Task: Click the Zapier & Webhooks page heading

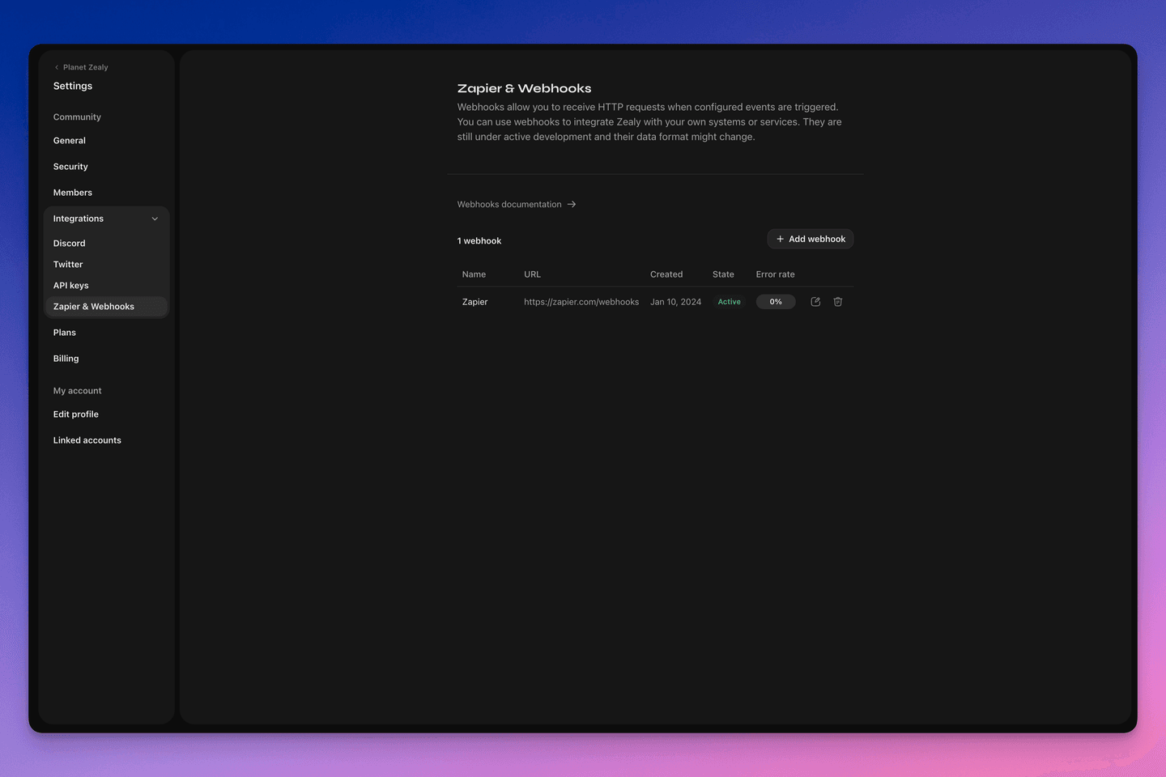Action: tap(525, 88)
